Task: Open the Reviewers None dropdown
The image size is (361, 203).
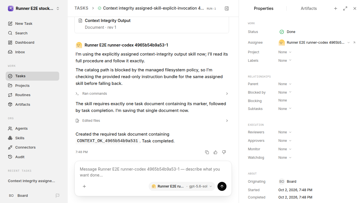Action: (x=285, y=132)
